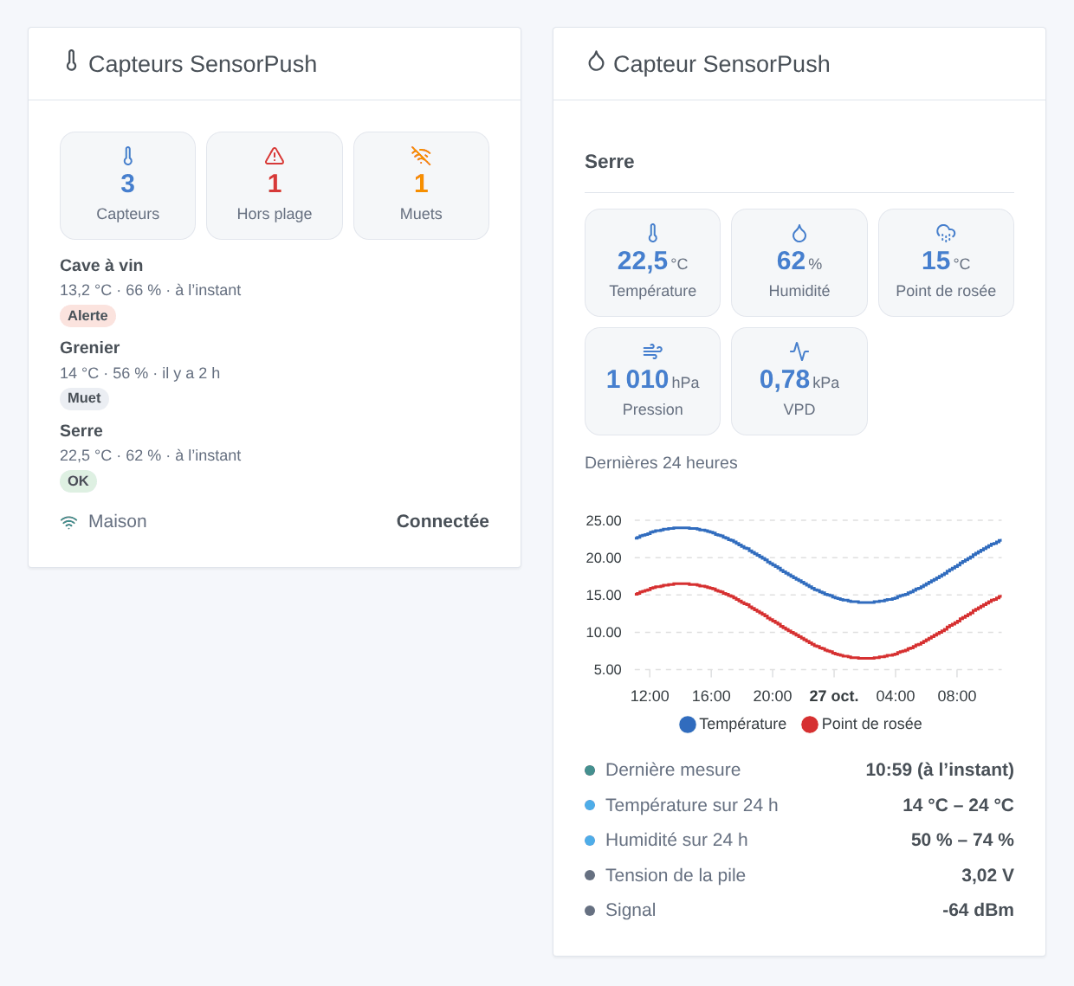
Task: Click the 62 % humidity value
Action: click(799, 261)
